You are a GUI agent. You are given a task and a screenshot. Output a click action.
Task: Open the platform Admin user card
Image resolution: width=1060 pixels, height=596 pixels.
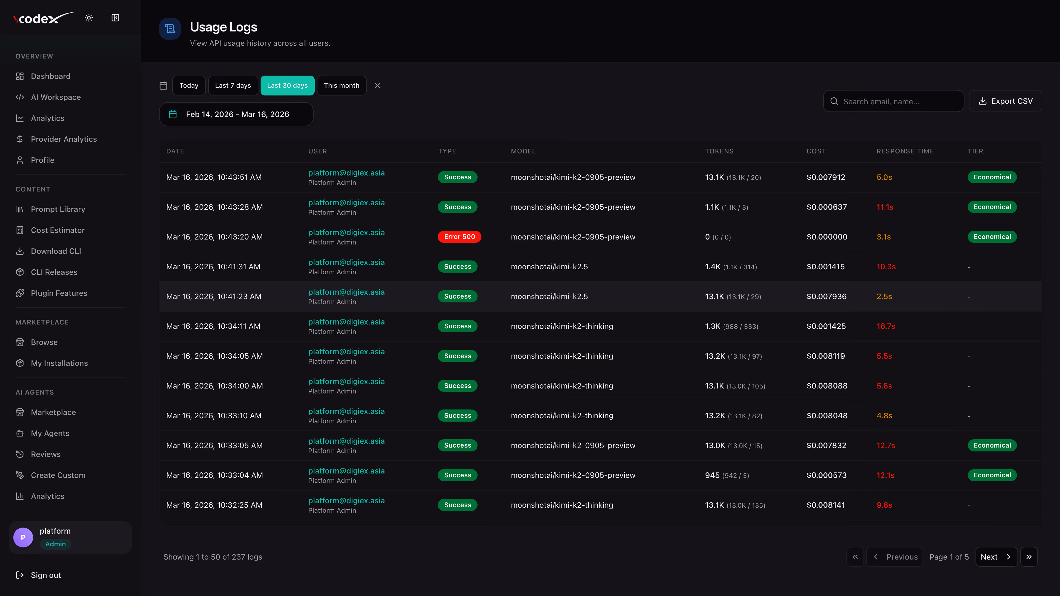point(70,537)
